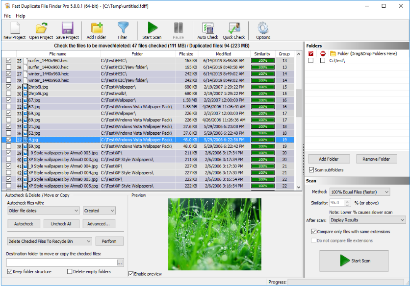The image size is (410, 286).
Task: Open the scan Method dropdown
Action: pyautogui.click(x=360, y=192)
